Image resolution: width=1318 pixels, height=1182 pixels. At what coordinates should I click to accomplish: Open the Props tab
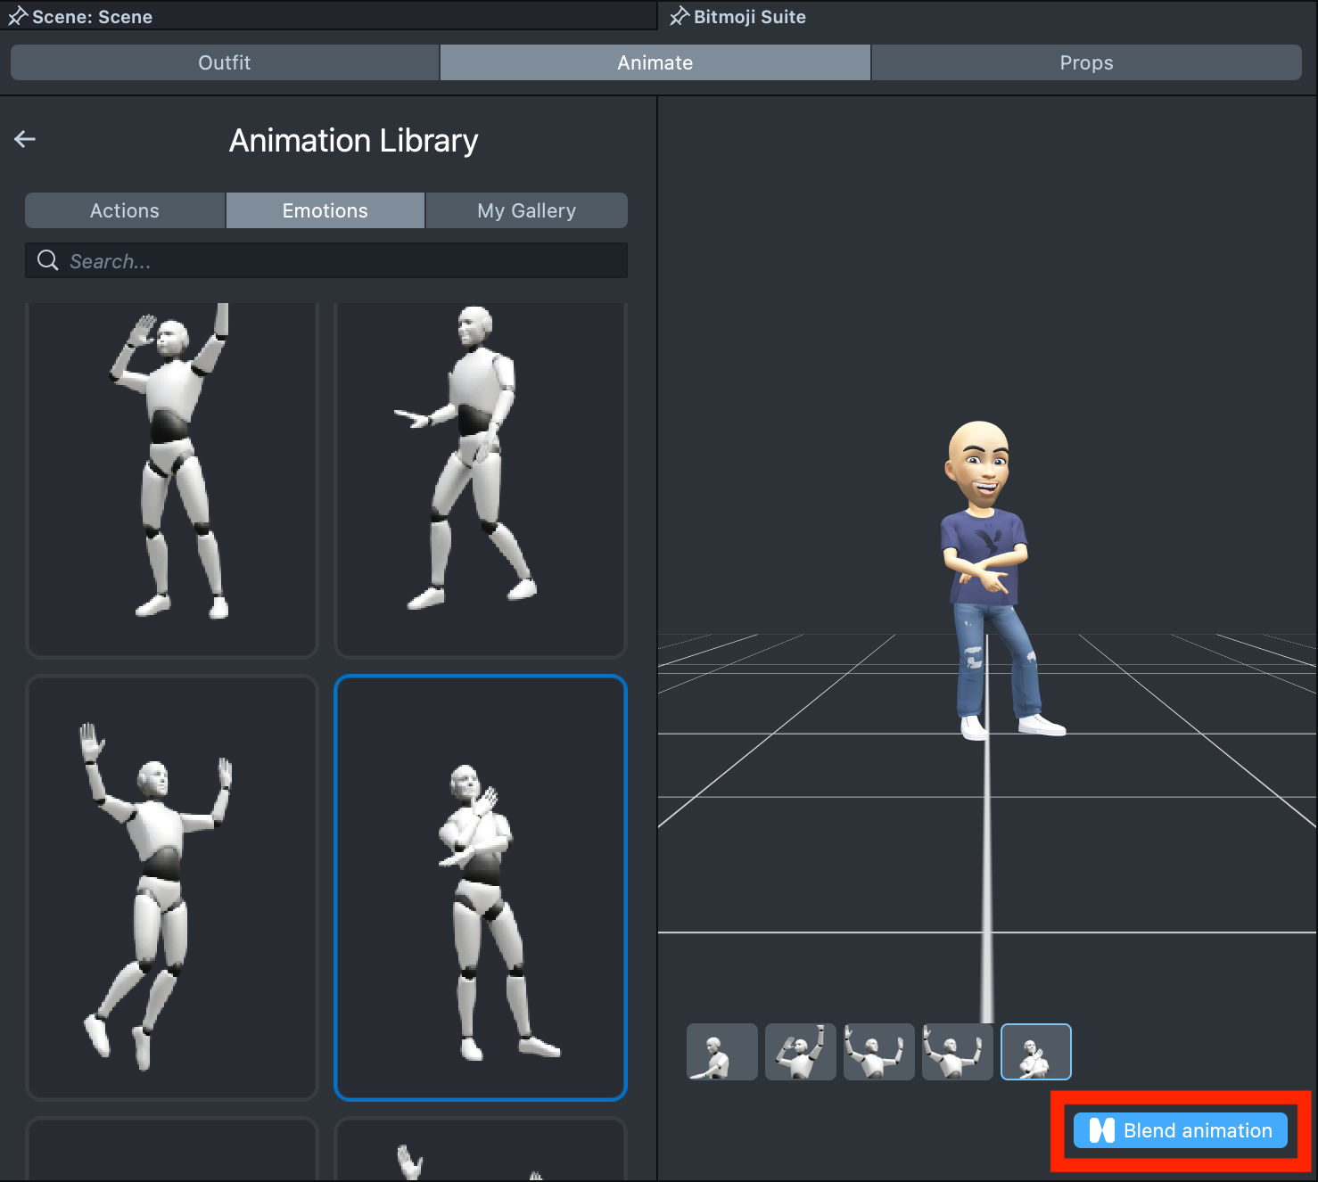(1086, 62)
